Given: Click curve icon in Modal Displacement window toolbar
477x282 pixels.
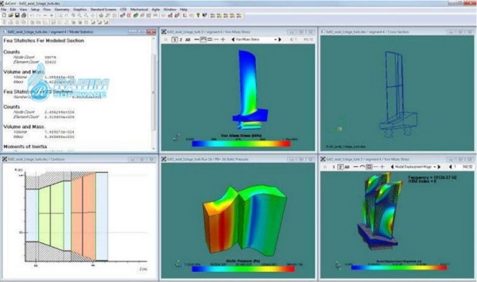Looking at the screenshot, I should click(x=363, y=167).
